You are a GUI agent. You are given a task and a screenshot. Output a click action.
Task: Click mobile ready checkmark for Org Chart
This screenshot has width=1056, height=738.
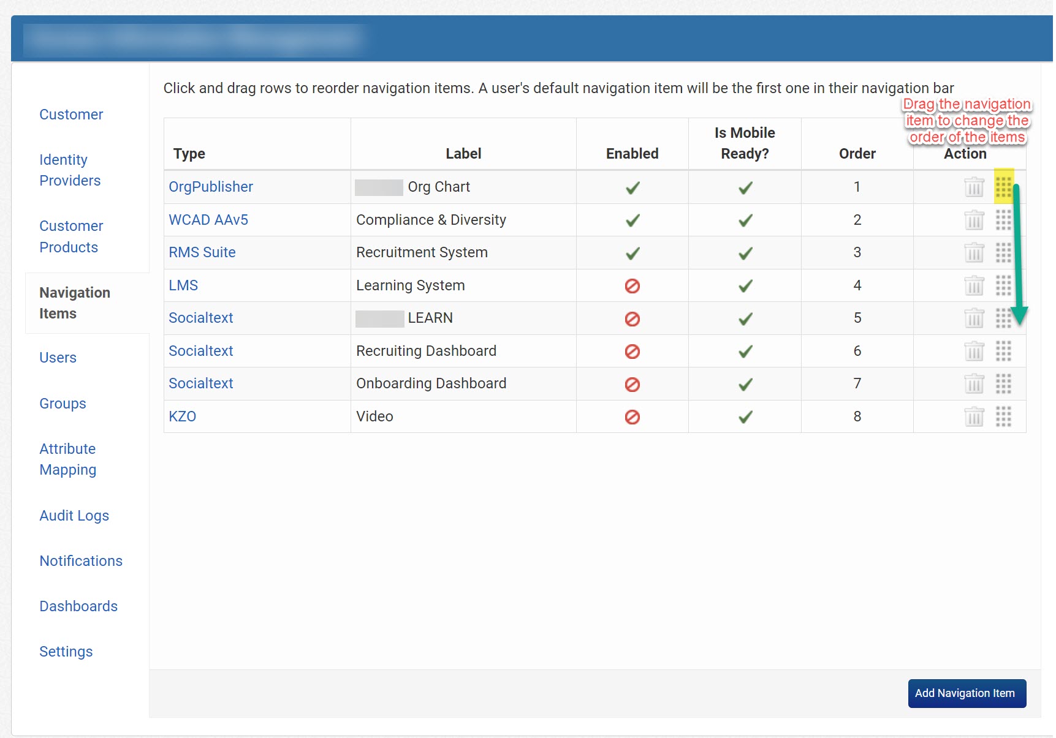click(x=745, y=187)
